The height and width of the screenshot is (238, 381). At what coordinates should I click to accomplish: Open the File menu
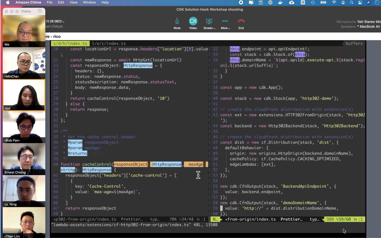[x=50, y=3]
